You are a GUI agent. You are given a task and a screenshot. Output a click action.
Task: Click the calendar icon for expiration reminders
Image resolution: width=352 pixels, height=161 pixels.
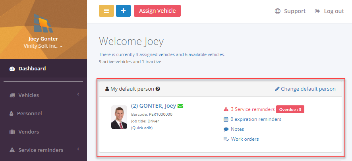click(226, 119)
